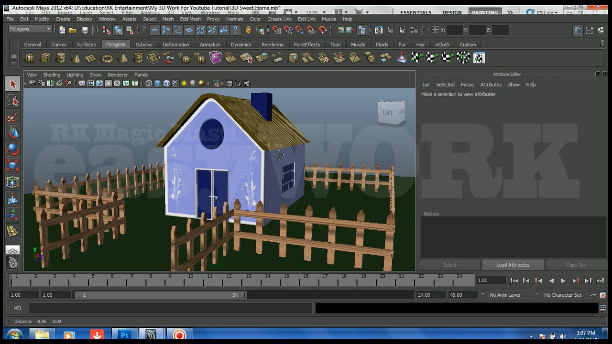Open the Create UVs menu
Image resolution: width=612 pixels, height=344 pixels.
[279, 19]
